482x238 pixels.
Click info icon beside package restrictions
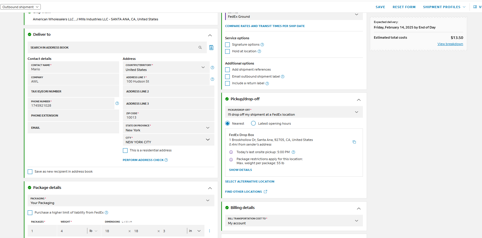coord(231,160)
